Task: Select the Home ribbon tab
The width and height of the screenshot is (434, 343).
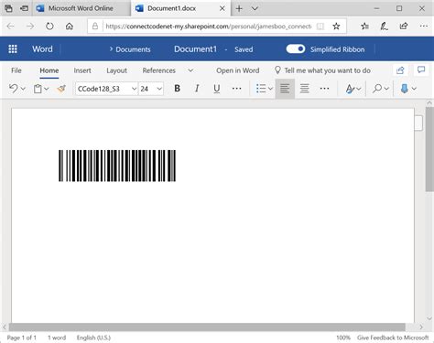Action: point(49,70)
